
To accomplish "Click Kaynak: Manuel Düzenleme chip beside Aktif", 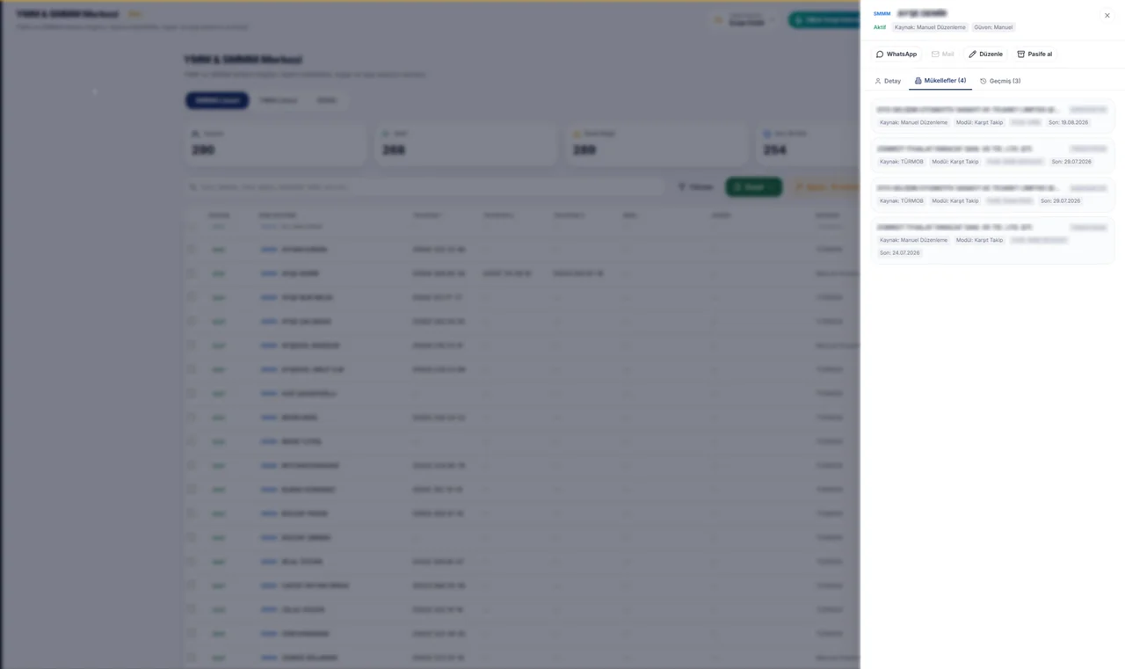I will pos(930,27).
